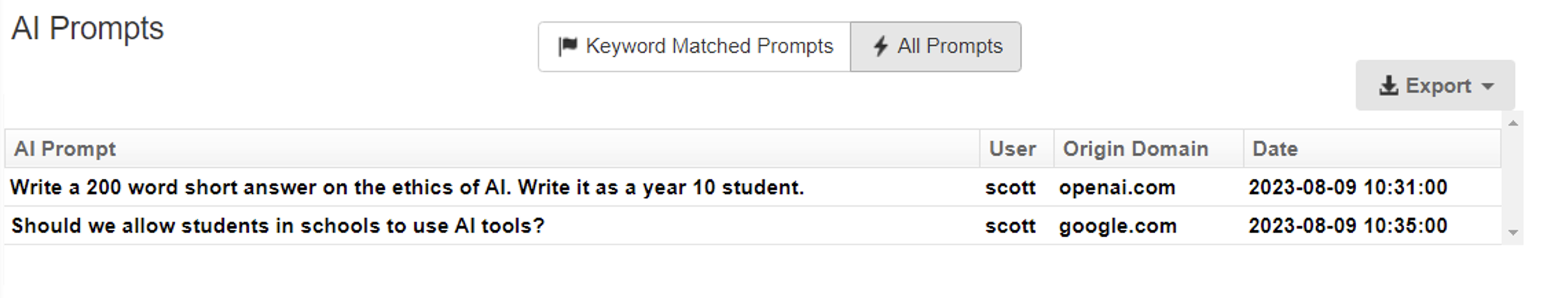Switch to Keyword Matched Prompts view

point(695,47)
